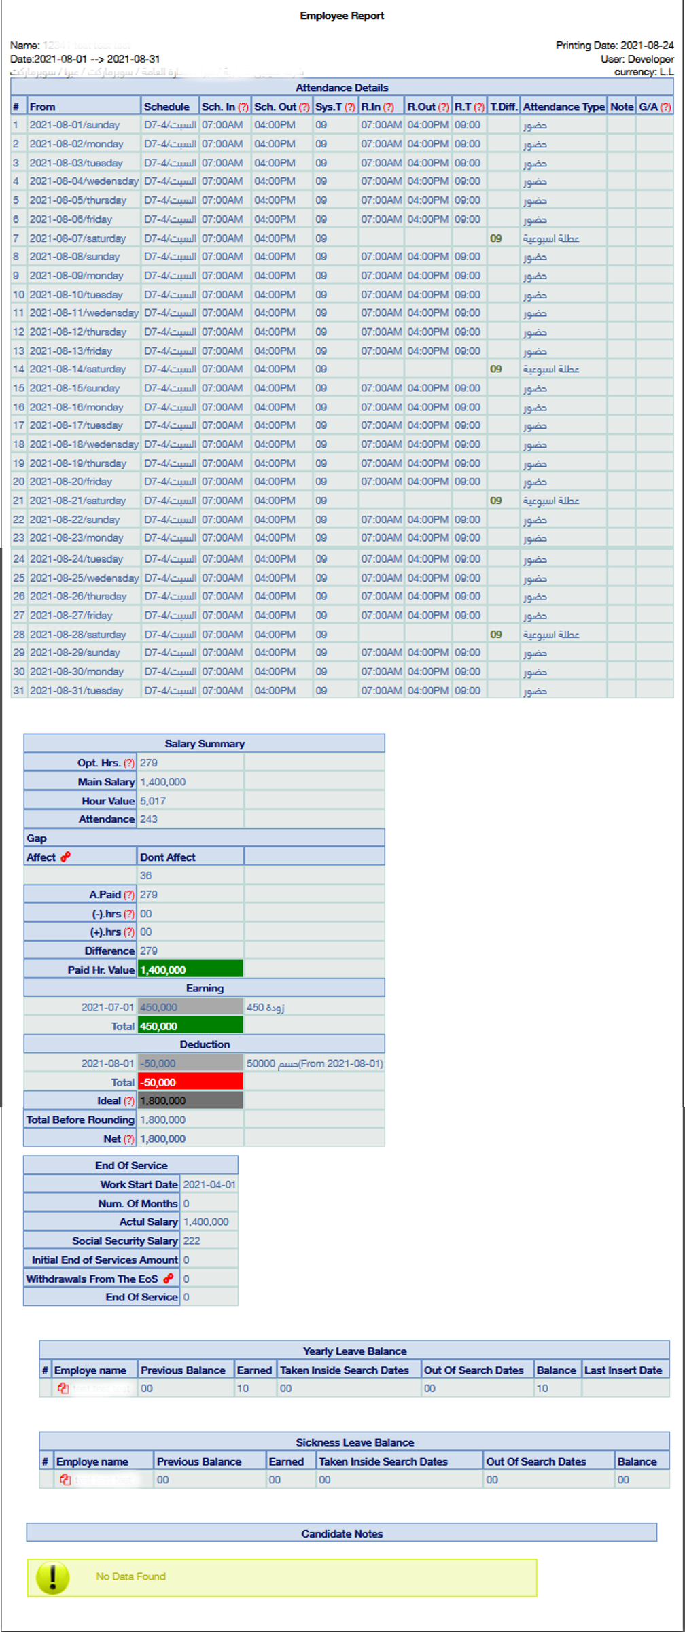Click the green Paid Hr. Value cell
Screen dimensions: 685x1632
tap(190, 970)
